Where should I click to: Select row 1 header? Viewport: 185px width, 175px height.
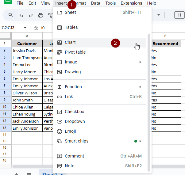point(5,44)
